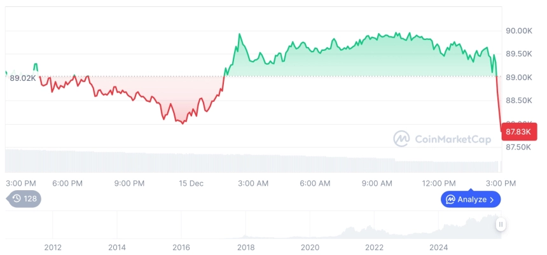Select the 15 Dec date marker on the time axis

pos(191,183)
